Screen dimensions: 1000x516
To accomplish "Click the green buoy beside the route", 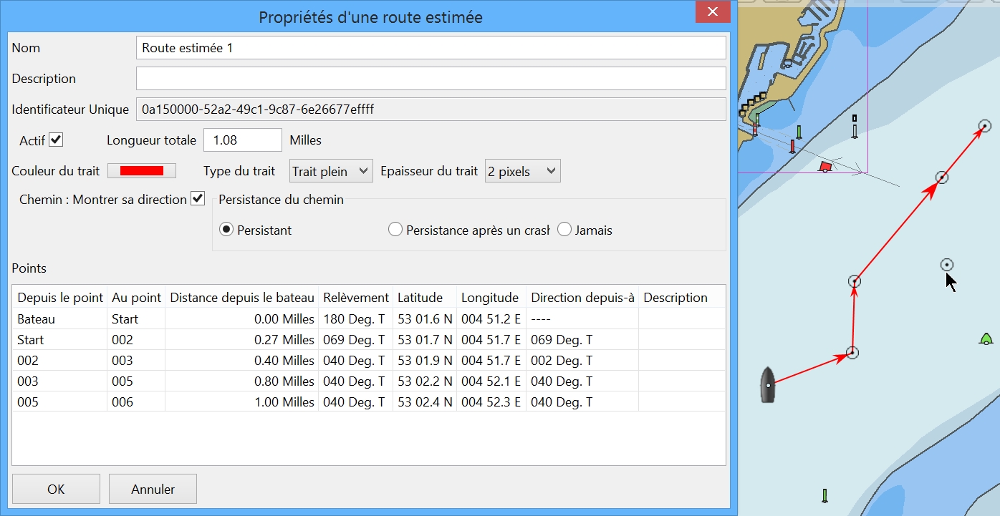I will tap(986, 339).
